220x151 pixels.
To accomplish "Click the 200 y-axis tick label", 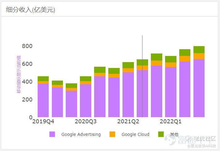I will tap(27, 100).
